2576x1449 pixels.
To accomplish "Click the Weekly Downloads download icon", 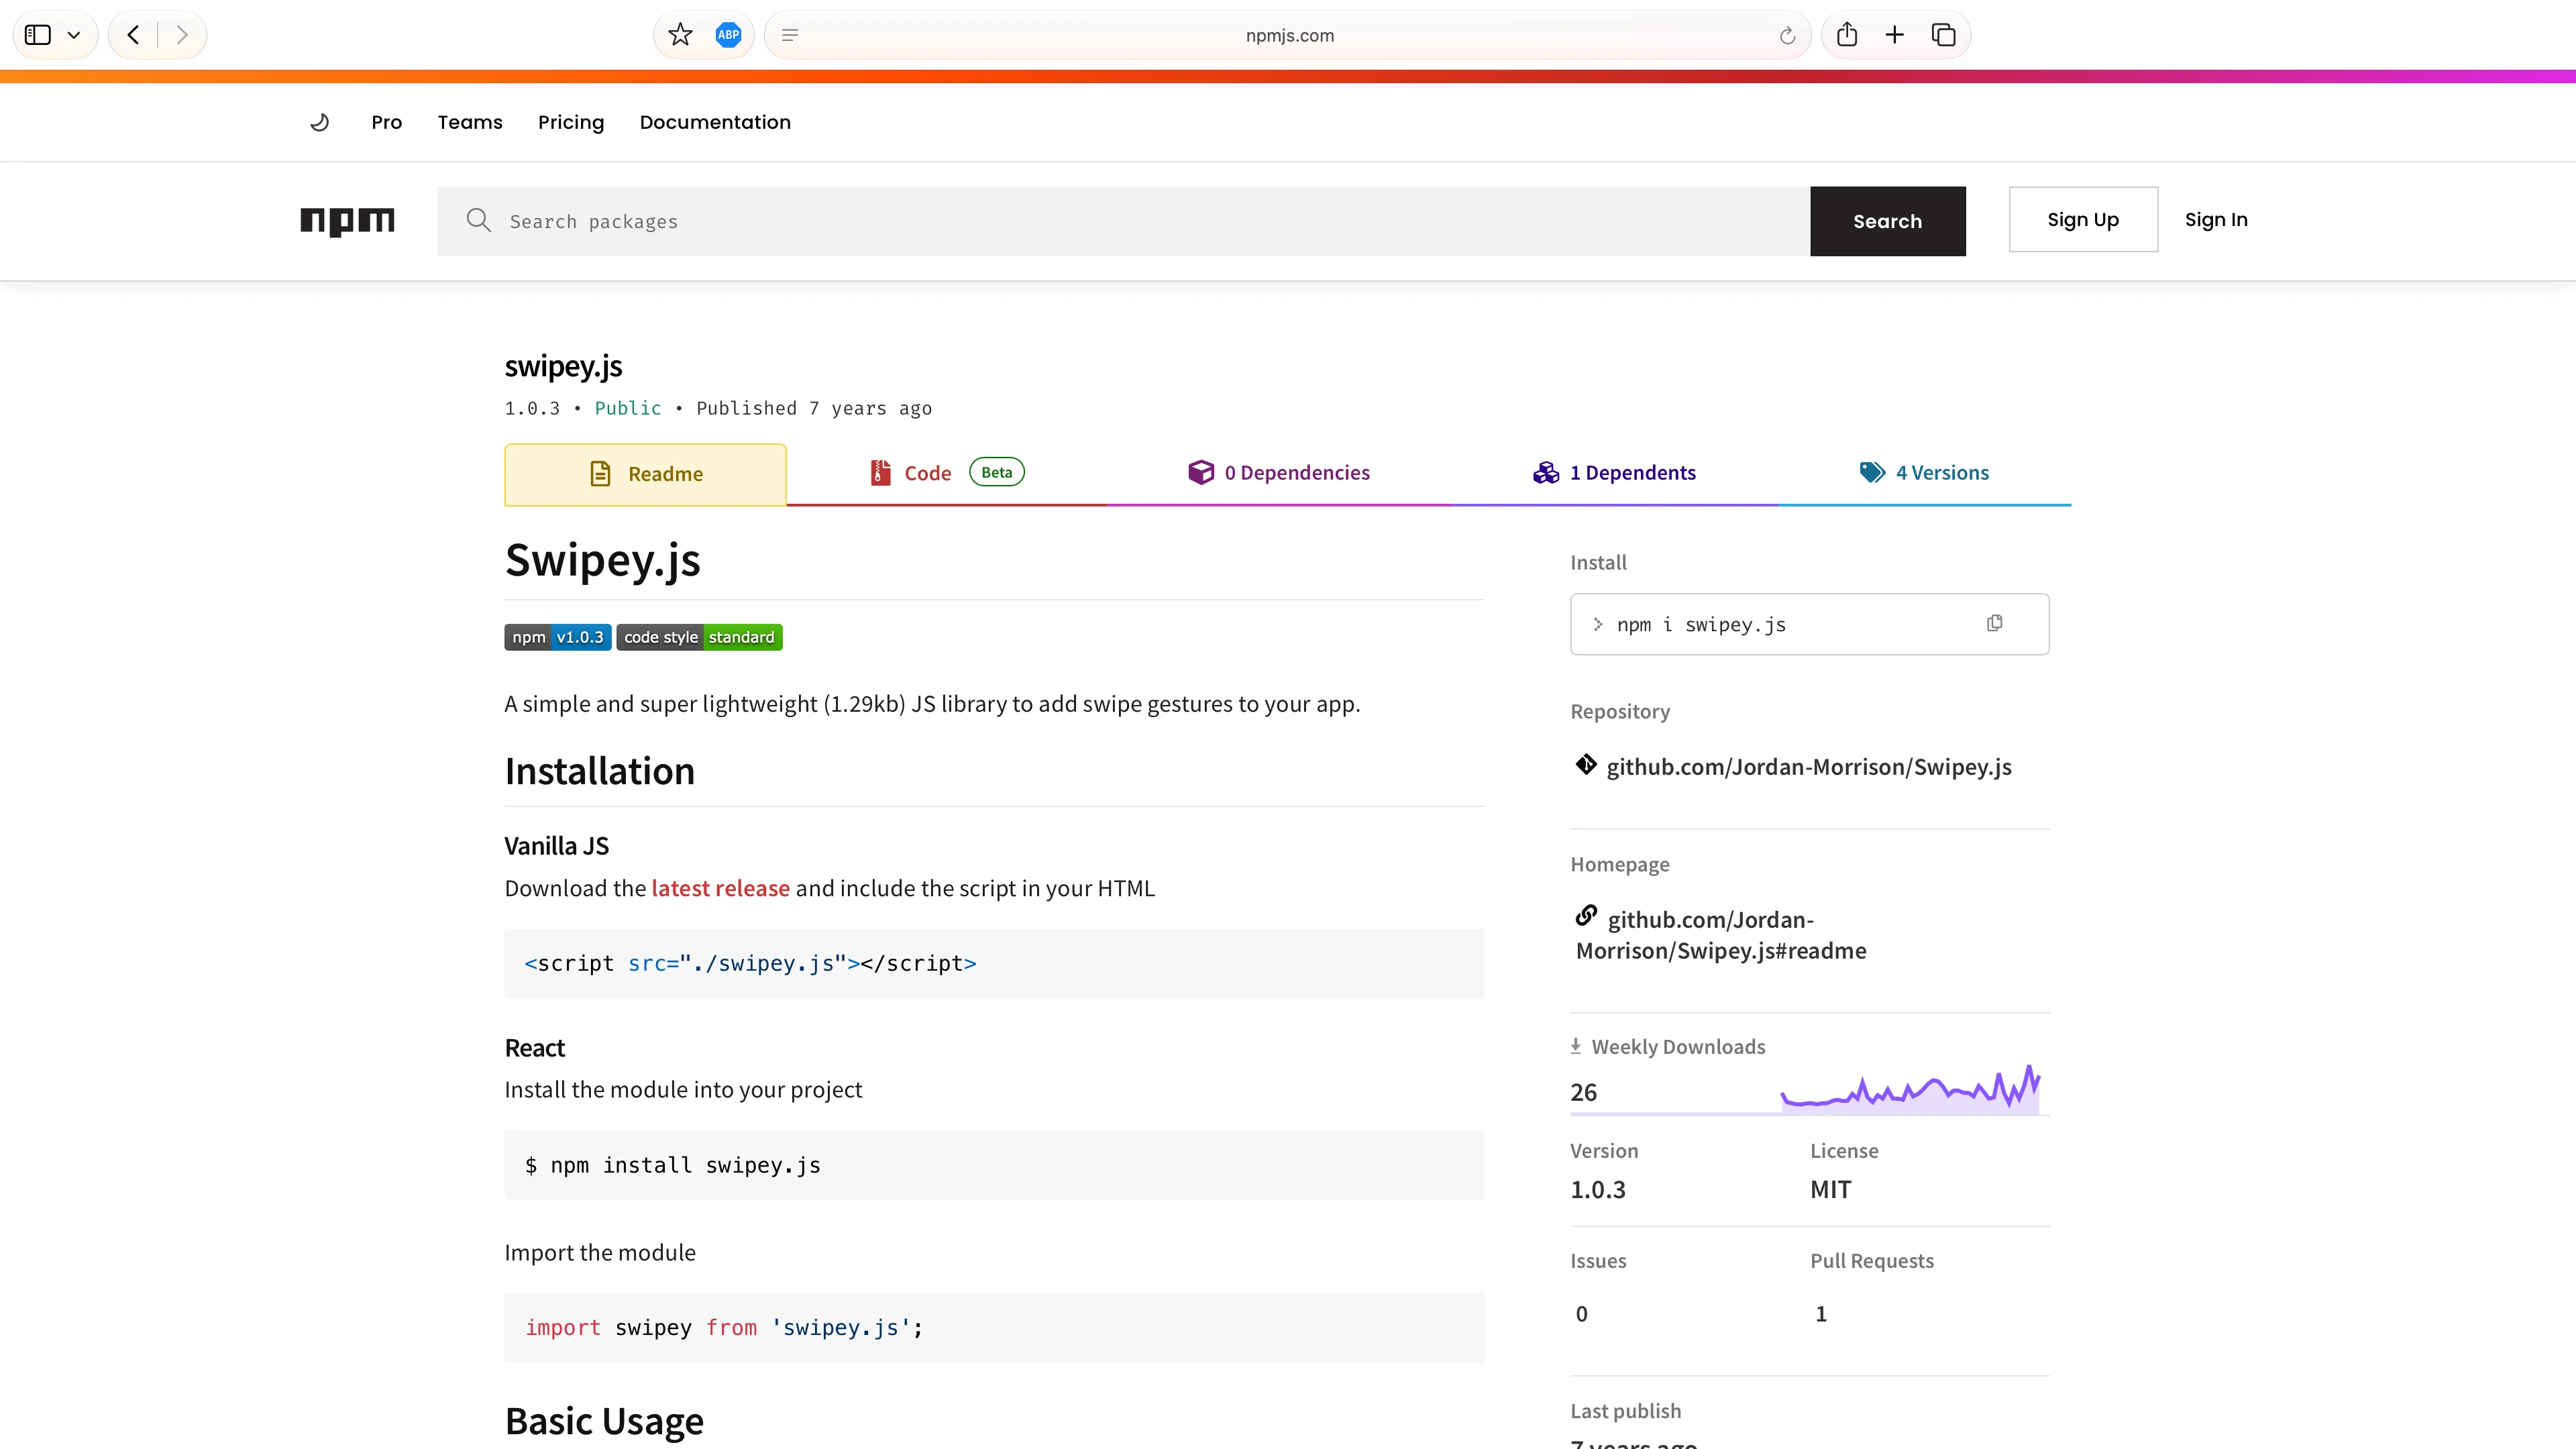I will pos(1576,1046).
